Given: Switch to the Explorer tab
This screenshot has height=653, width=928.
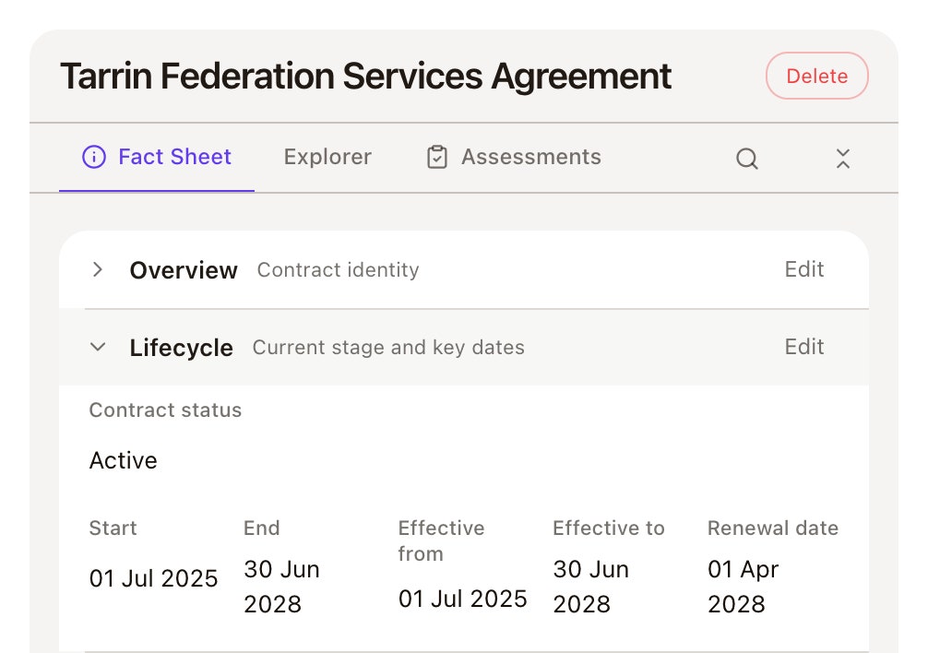Looking at the screenshot, I should pyautogui.click(x=327, y=157).
